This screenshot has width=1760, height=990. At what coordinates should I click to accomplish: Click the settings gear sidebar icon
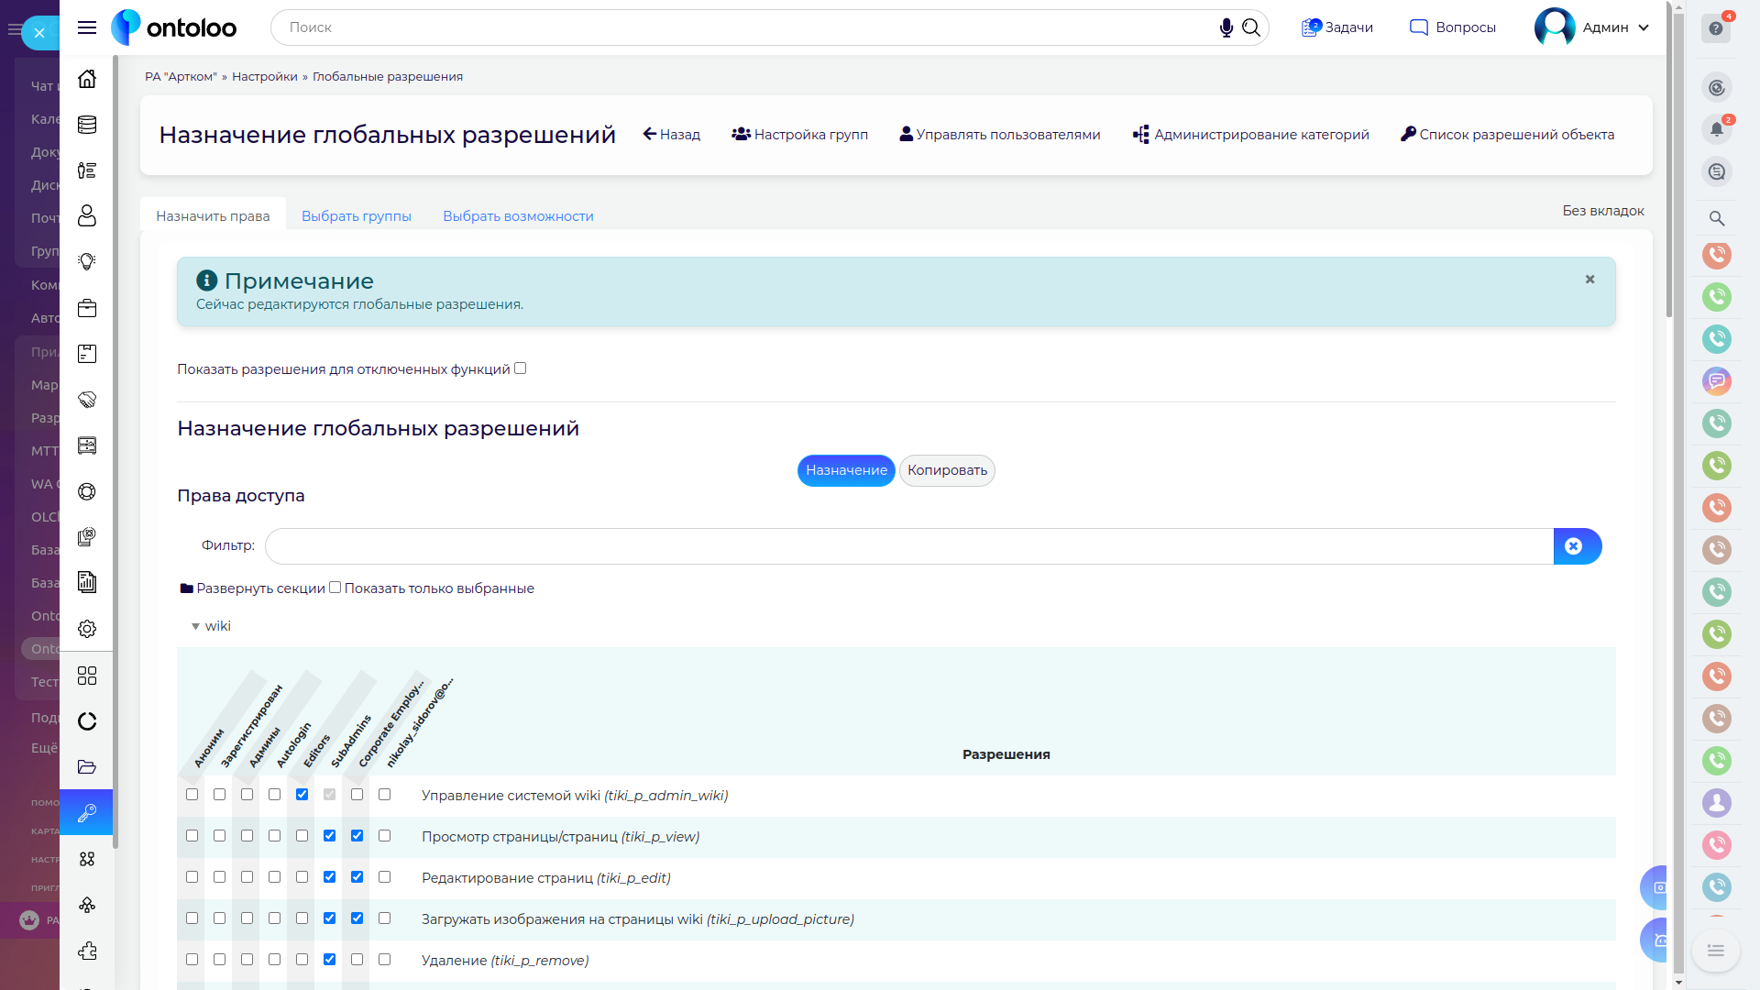[x=87, y=629]
